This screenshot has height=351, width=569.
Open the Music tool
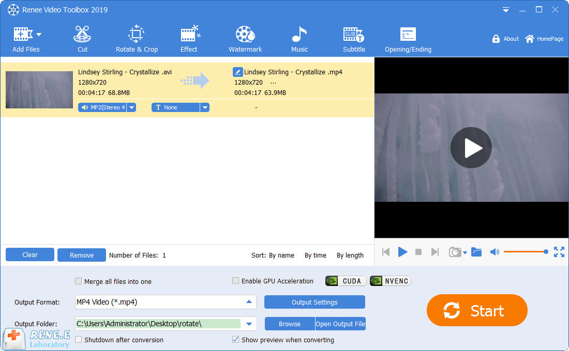click(x=300, y=39)
